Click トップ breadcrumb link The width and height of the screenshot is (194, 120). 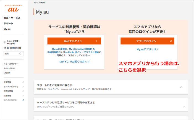36,2
